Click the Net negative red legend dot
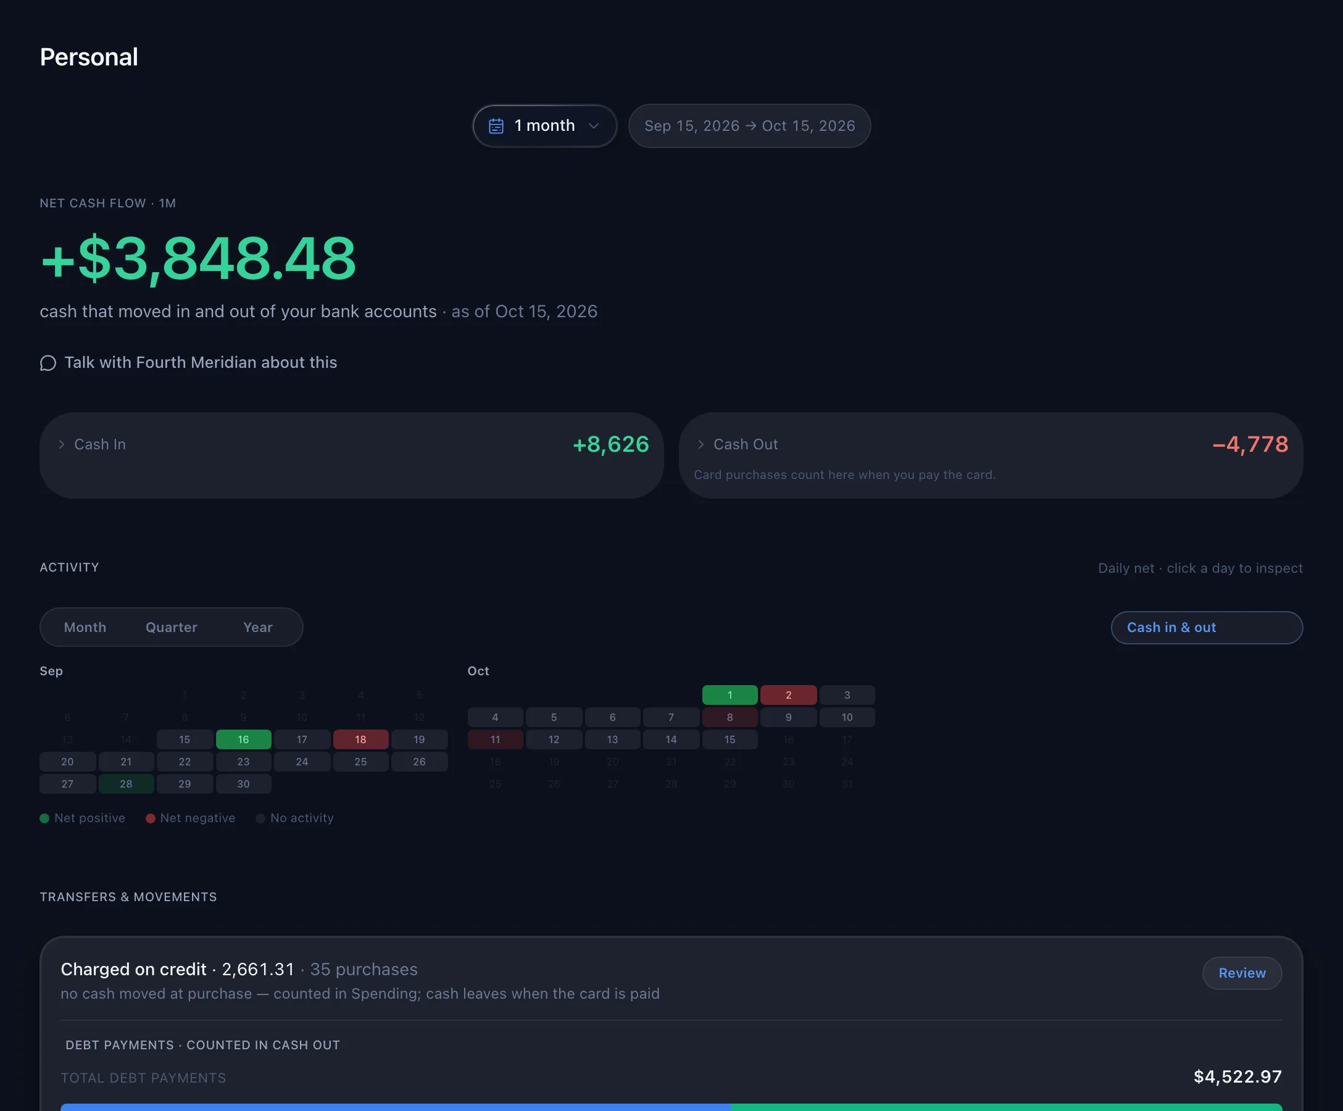 click(151, 818)
